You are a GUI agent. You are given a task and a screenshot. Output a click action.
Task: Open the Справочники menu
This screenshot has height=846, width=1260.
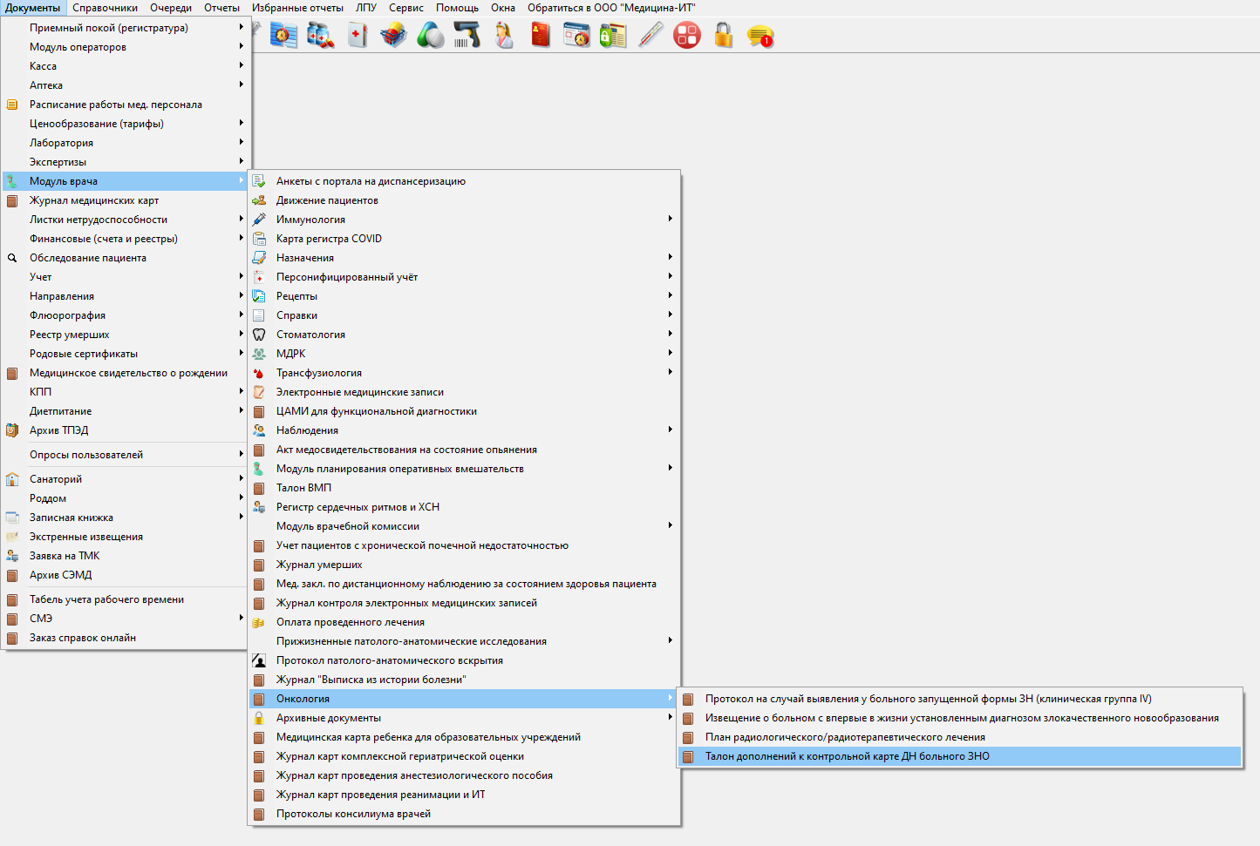click(106, 8)
